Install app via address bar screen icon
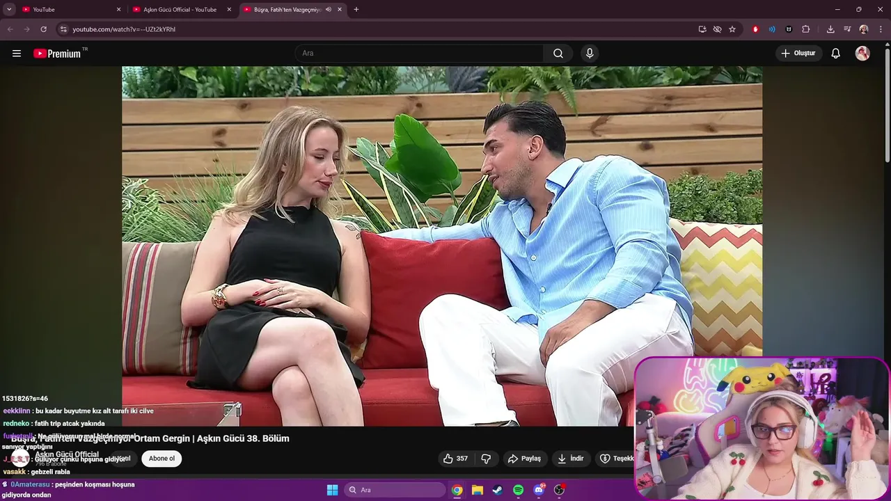 pos(702,29)
